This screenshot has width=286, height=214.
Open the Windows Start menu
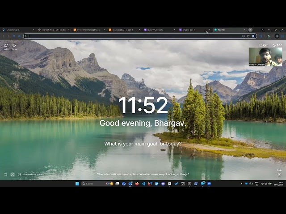pyautogui.click(x=77, y=184)
